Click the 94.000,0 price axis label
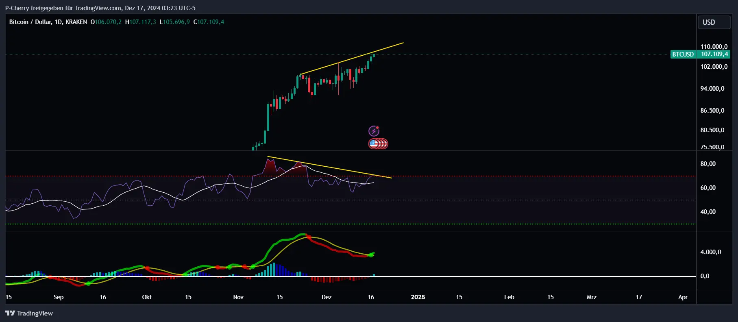Image resolution: width=738 pixels, height=322 pixels. (712, 89)
